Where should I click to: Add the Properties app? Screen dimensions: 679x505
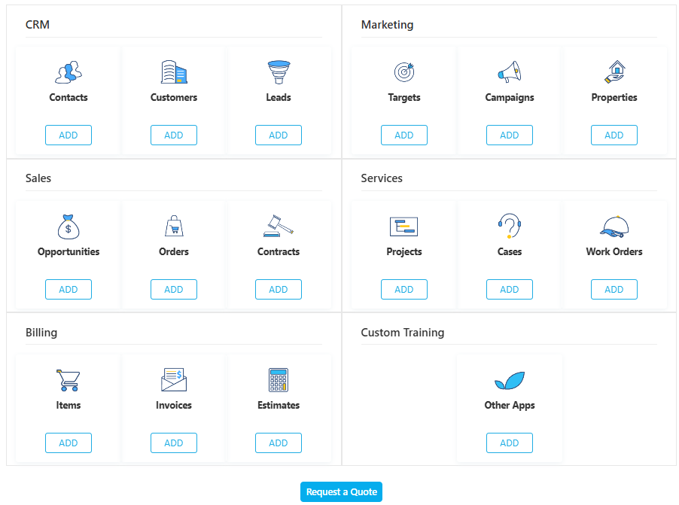click(614, 135)
